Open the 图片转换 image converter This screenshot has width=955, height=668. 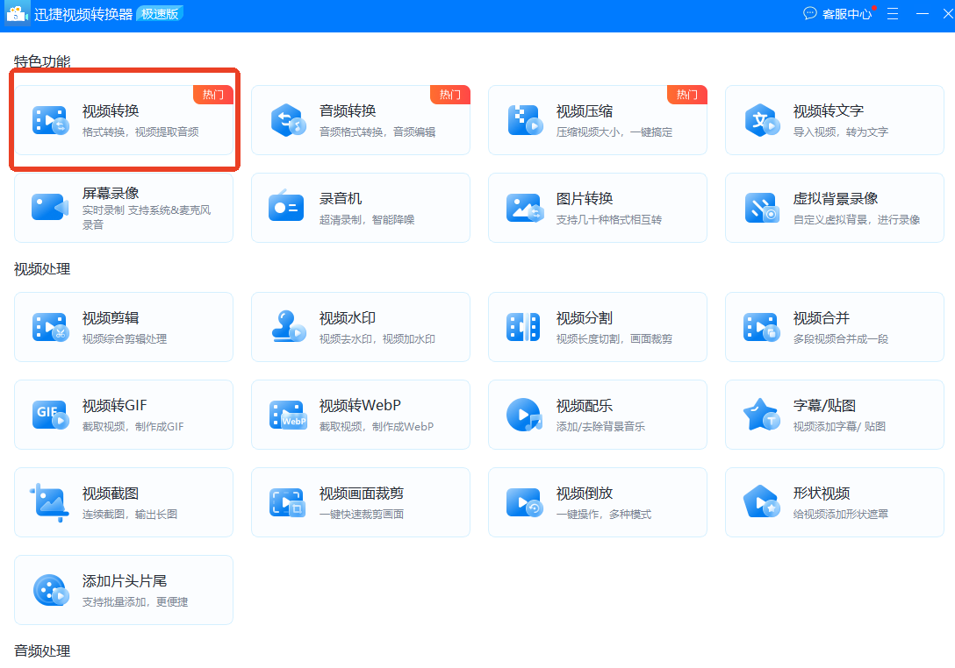(597, 208)
